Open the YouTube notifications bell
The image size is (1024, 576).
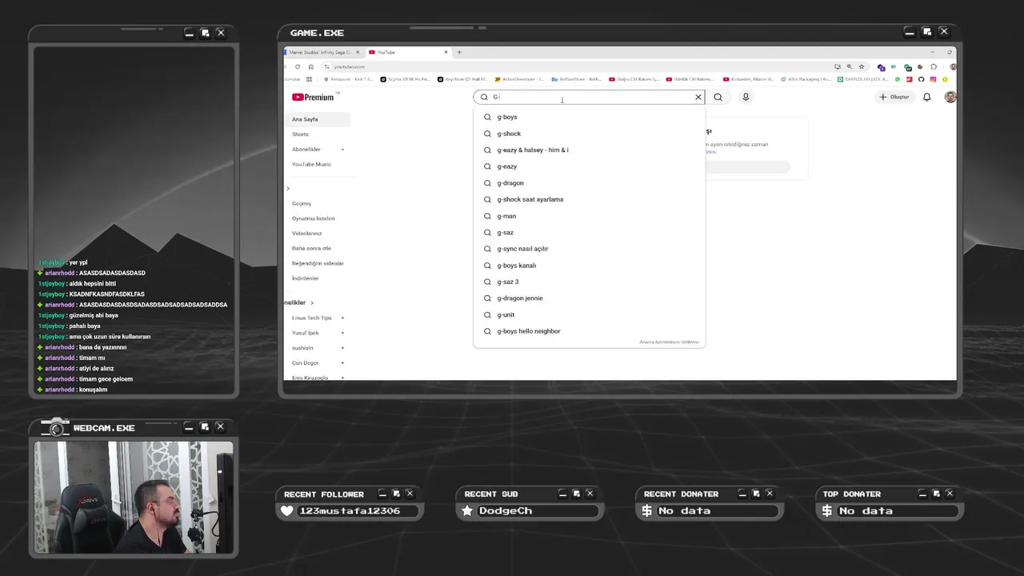[x=926, y=97]
